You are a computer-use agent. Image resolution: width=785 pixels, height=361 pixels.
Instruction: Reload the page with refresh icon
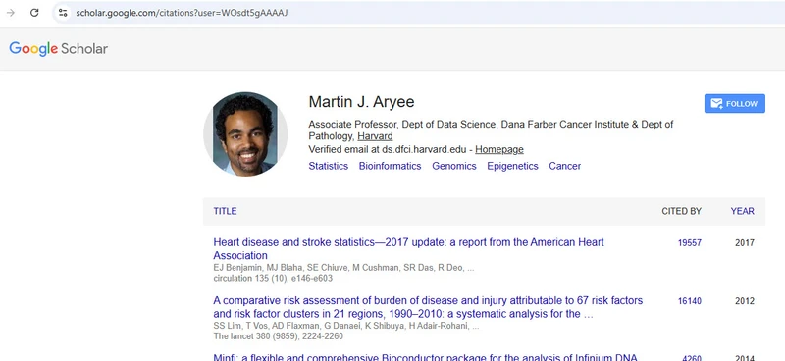click(34, 13)
